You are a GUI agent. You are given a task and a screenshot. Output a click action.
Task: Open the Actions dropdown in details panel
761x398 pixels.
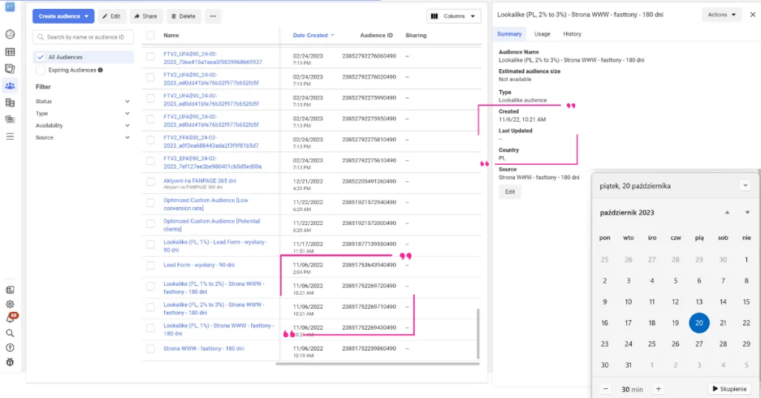[722, 15]
